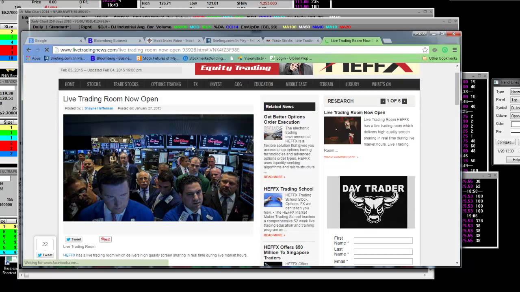
Task: Open the TRADE STOCKS menu item
Action: (126, 84)
